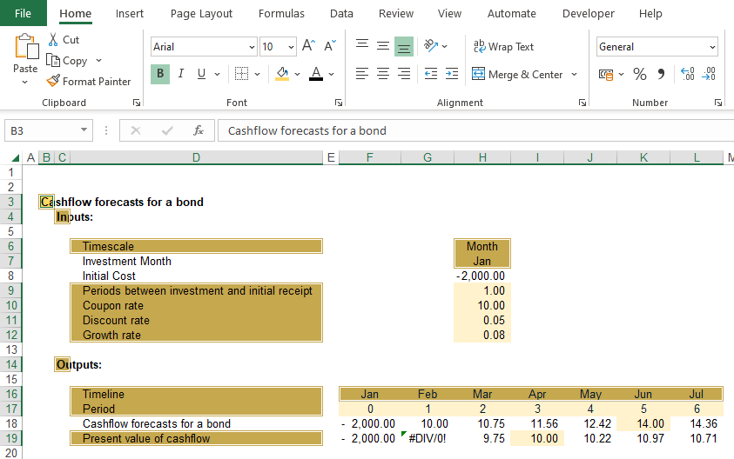Expand the General number format dropdown

tap(712, 47)
